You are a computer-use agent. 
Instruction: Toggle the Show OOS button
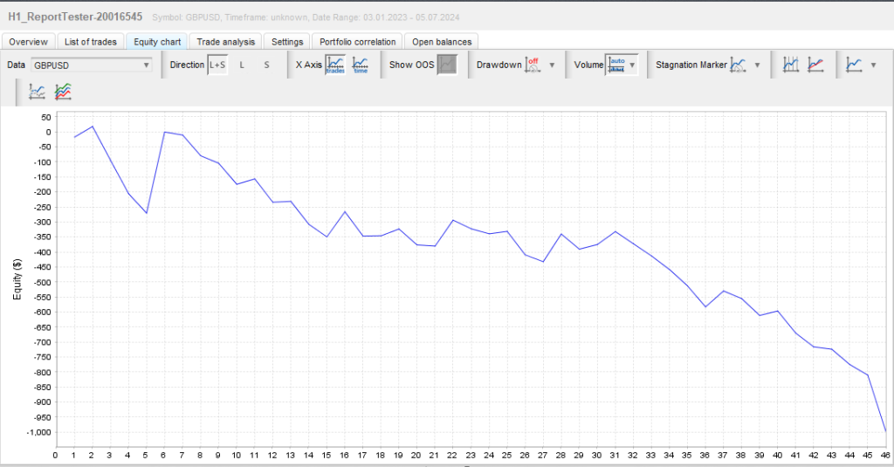447,65
